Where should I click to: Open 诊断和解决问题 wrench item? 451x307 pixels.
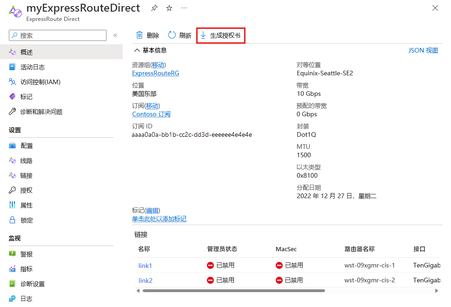coord(41,112)
